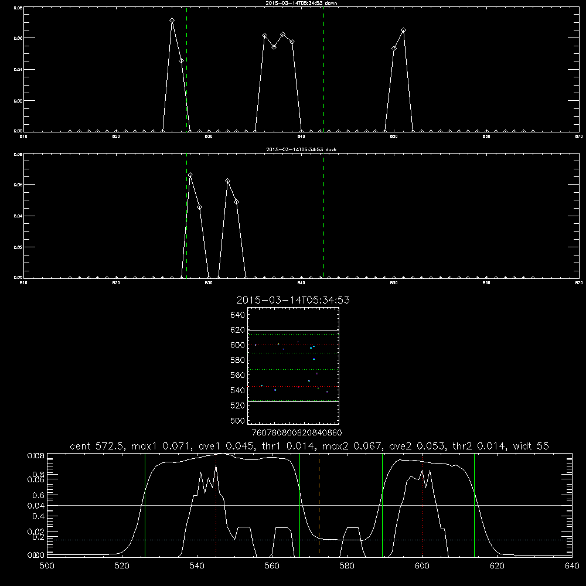Click the '640' x-axis label of the bottom plot
The height and width of the screenshot is (586, 586).
[x=572, y=566]
